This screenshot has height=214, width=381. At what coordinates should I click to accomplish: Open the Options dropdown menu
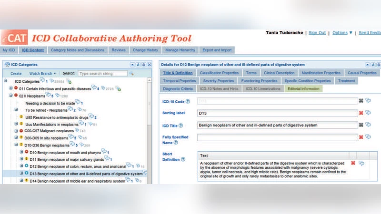pyautogui.click(x=342, y=33)
